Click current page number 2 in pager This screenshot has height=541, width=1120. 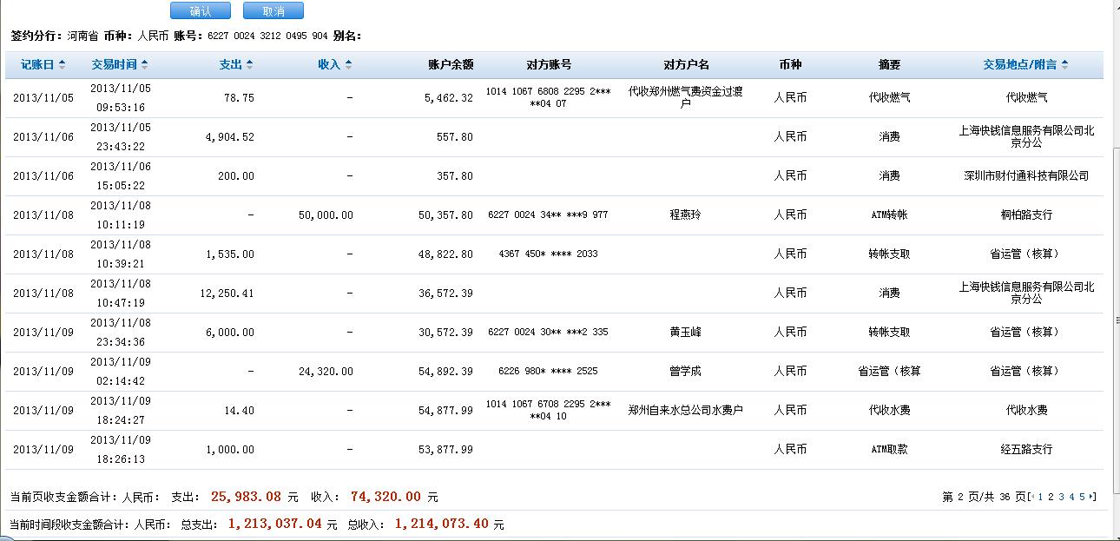[x=1051, y=497]
